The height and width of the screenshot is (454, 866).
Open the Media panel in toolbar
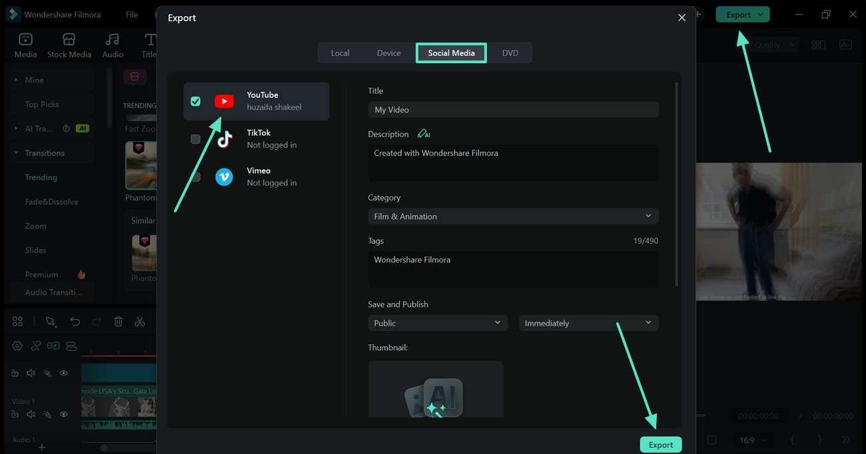click(25, 45)
